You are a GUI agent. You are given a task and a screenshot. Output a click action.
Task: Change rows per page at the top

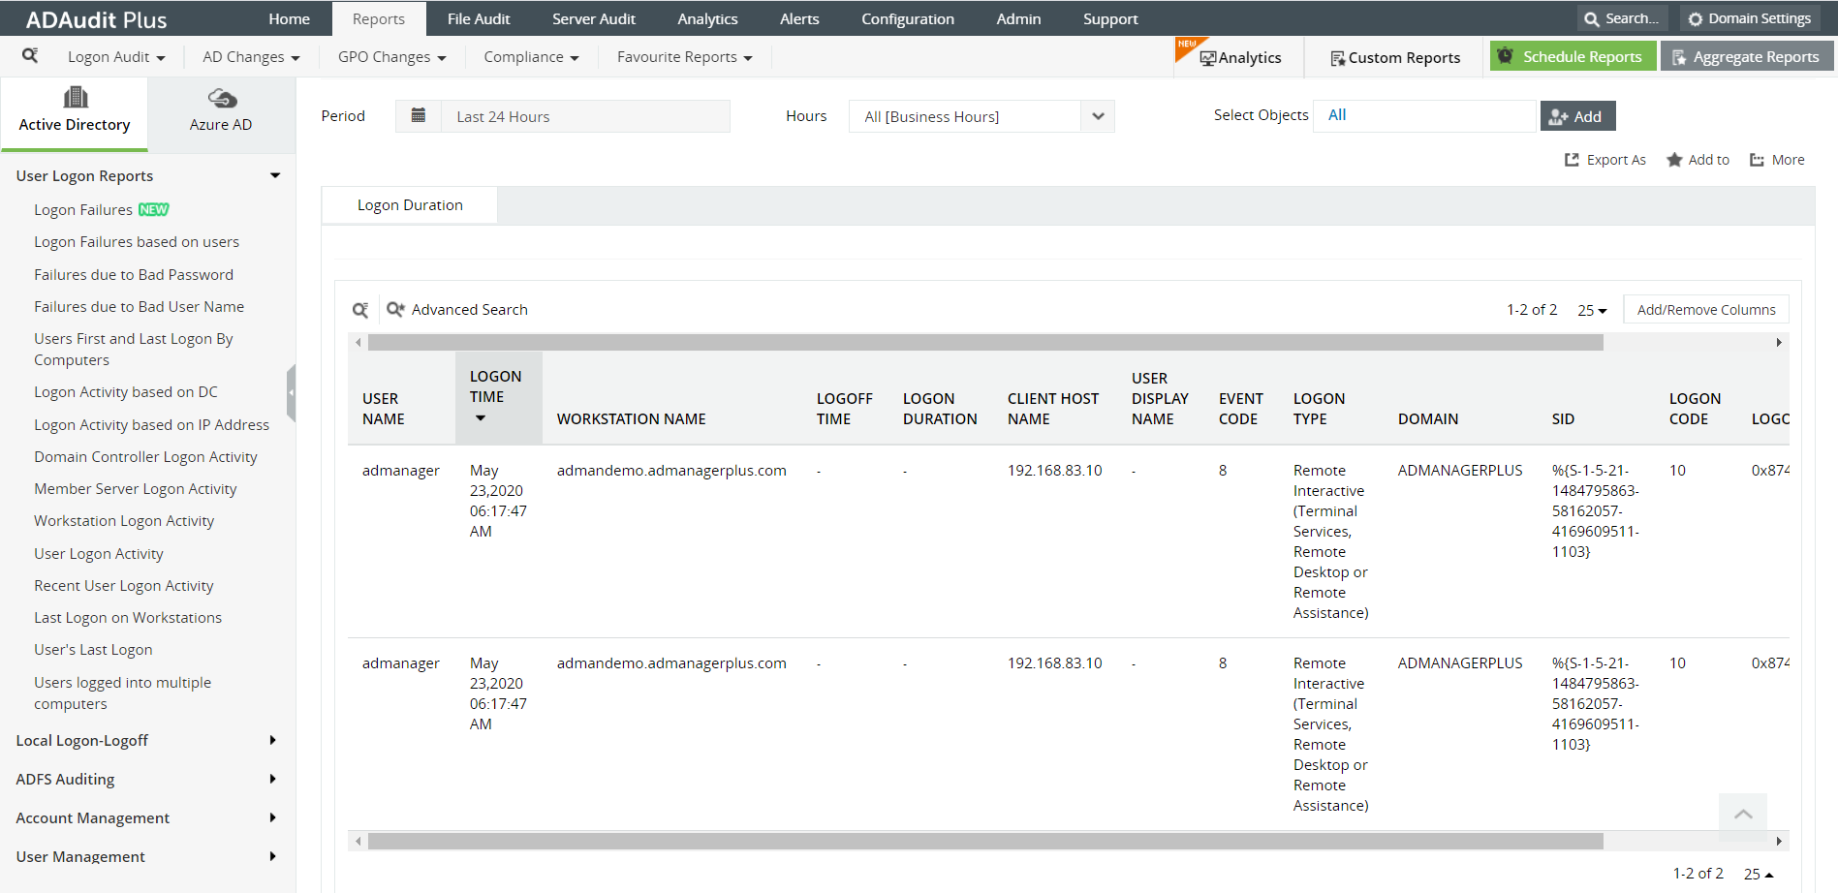[1592, 310]
